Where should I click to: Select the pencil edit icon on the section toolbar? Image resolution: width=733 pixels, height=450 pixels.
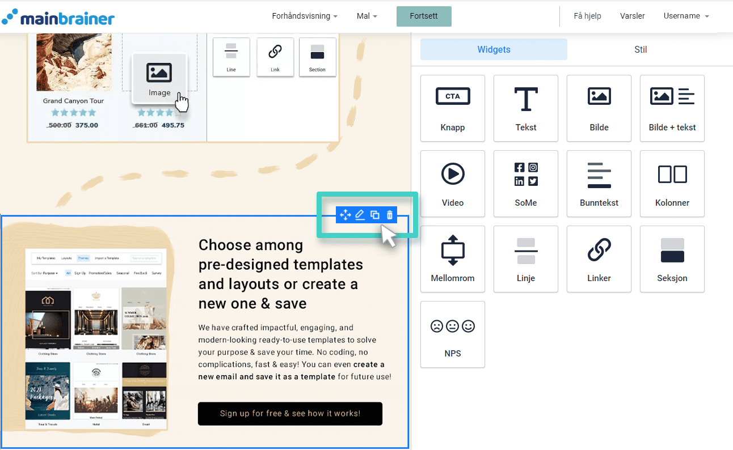coord(360,215)
